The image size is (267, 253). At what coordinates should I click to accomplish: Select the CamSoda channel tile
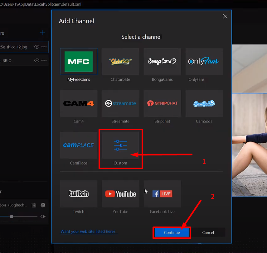tap(204, 103)
